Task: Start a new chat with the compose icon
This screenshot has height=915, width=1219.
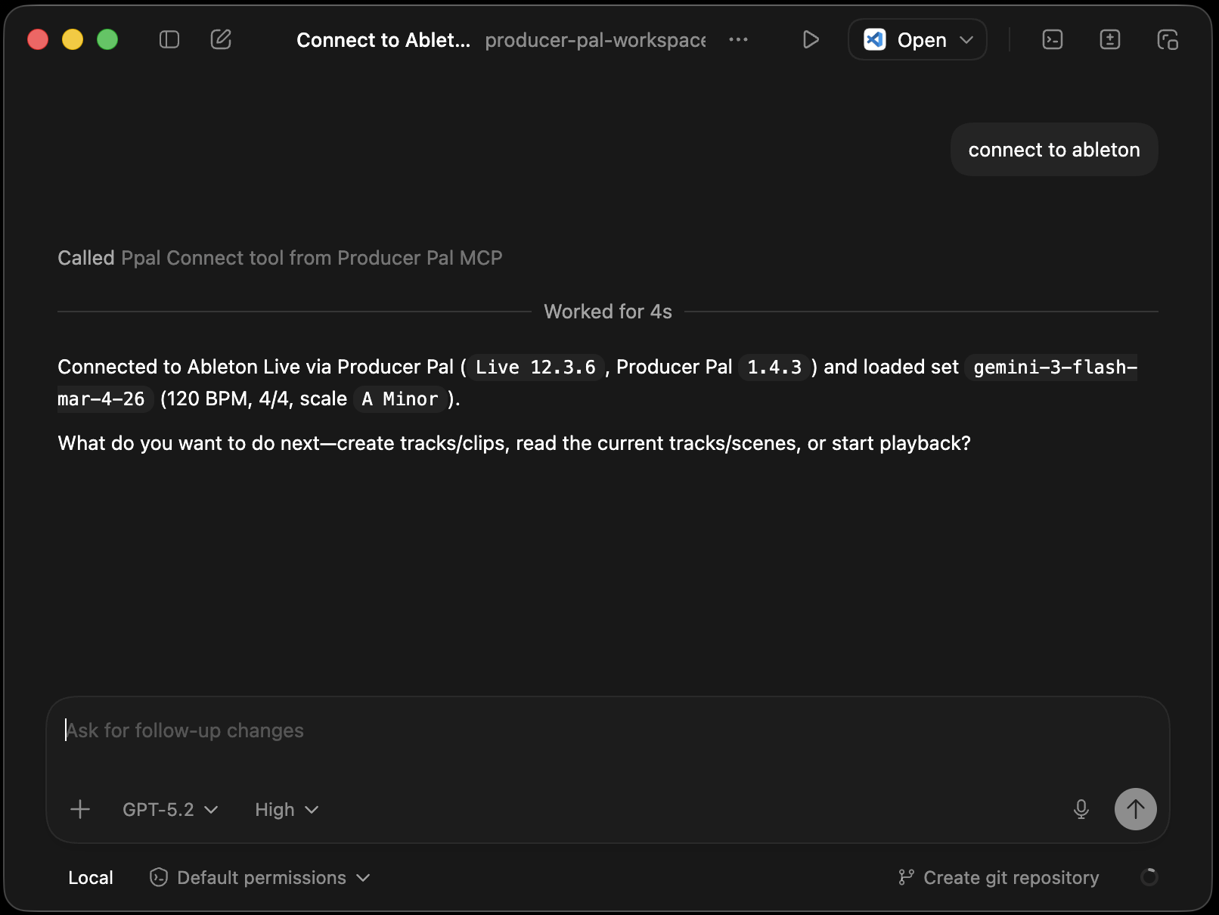Action: click(221, 39)
